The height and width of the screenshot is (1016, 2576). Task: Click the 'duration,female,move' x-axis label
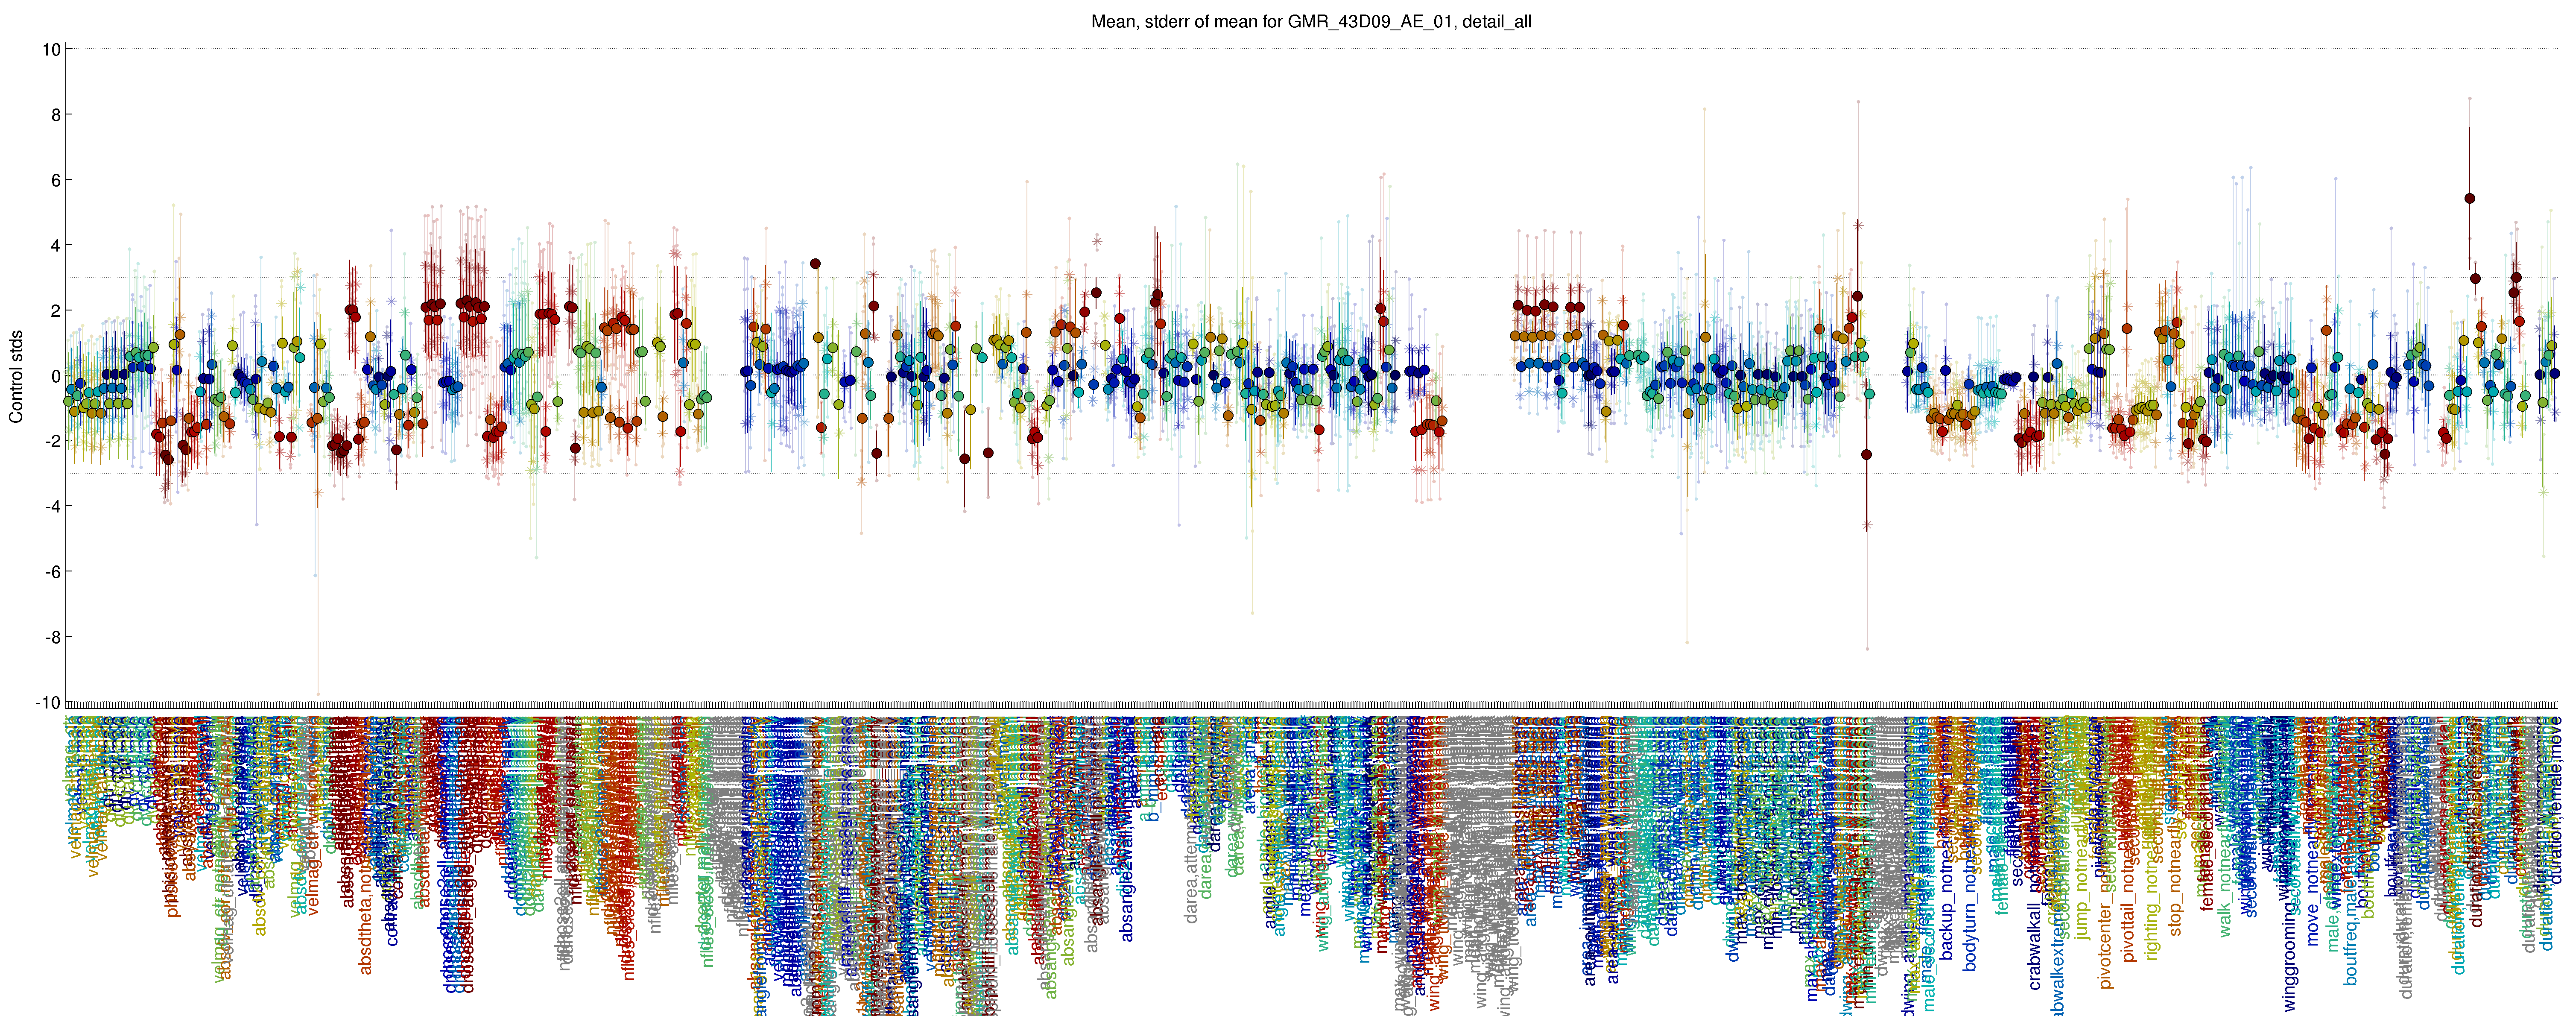(2555, 799)
